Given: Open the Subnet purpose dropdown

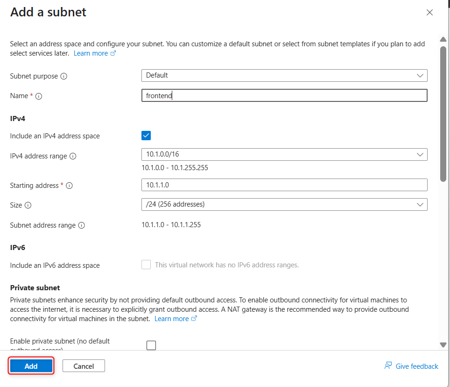Looking at the screenshot, I should [284, 76].
